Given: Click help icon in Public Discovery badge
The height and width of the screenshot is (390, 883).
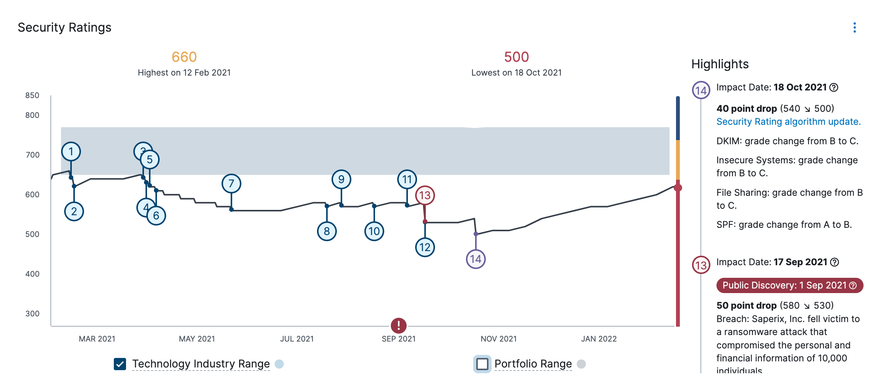Looking at the screenshot, I should [853, 285].
